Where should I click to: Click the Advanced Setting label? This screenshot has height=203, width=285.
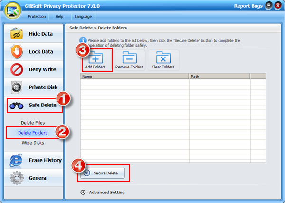[107, 192]
